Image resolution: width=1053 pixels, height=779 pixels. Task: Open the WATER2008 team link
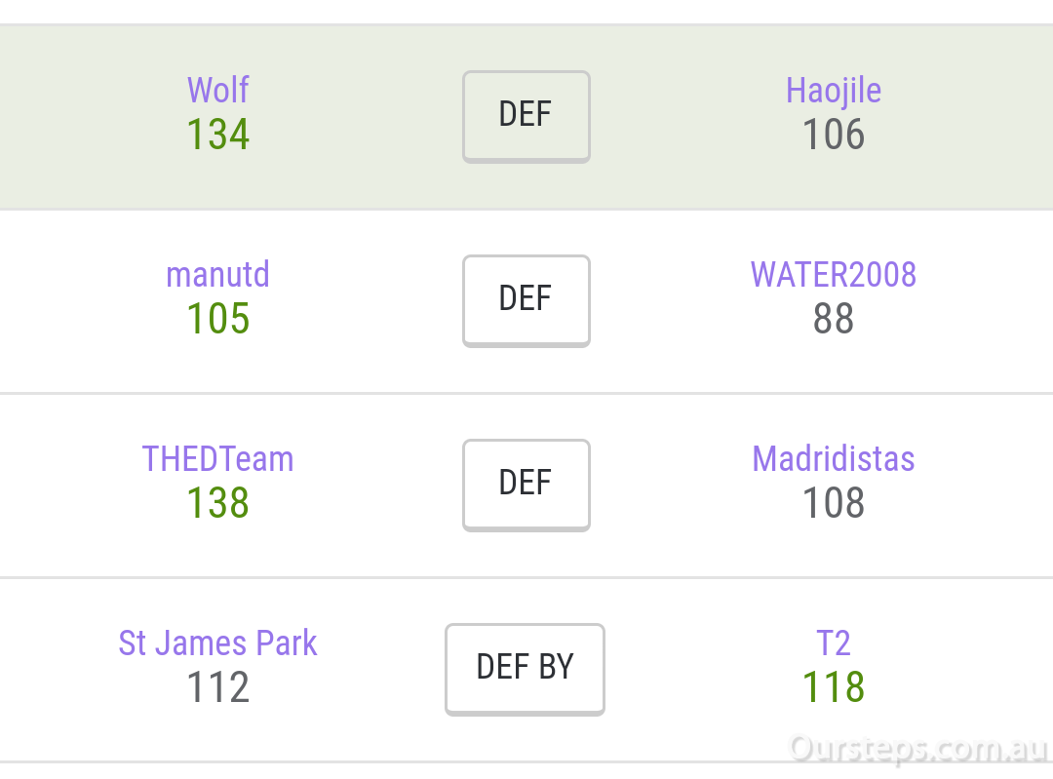coord(834,274)
